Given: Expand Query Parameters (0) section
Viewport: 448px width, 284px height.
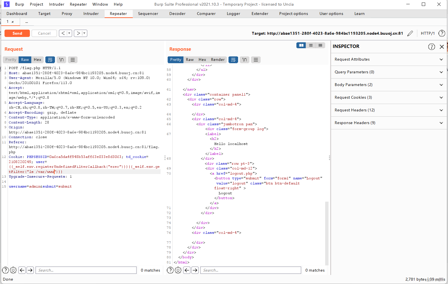Looking at the screenshot, I should point(389,72).
